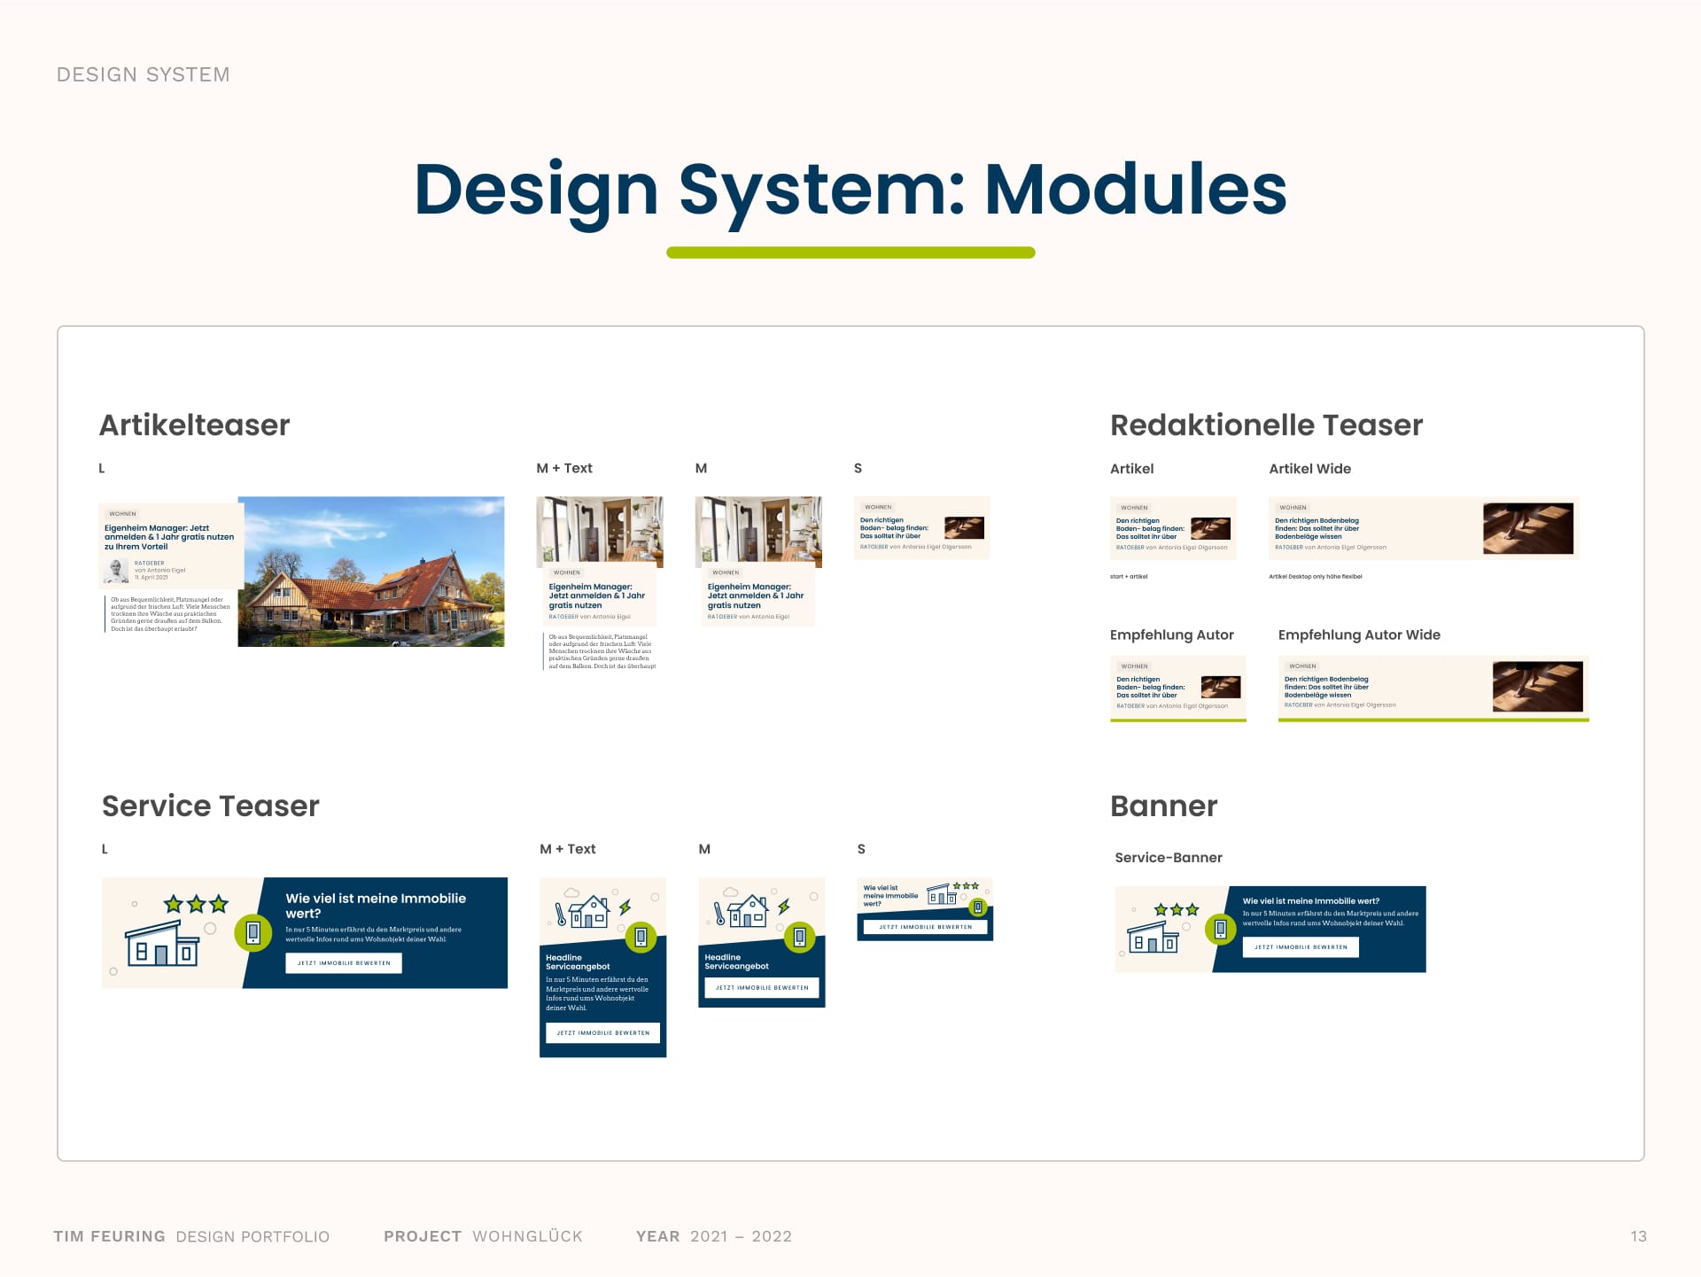Click the headline 'Wie viel ist meine Immobilie wert?' in Service Teaser L
The height and width of the screenshot is (1277, 1701).
pos(376,906)
